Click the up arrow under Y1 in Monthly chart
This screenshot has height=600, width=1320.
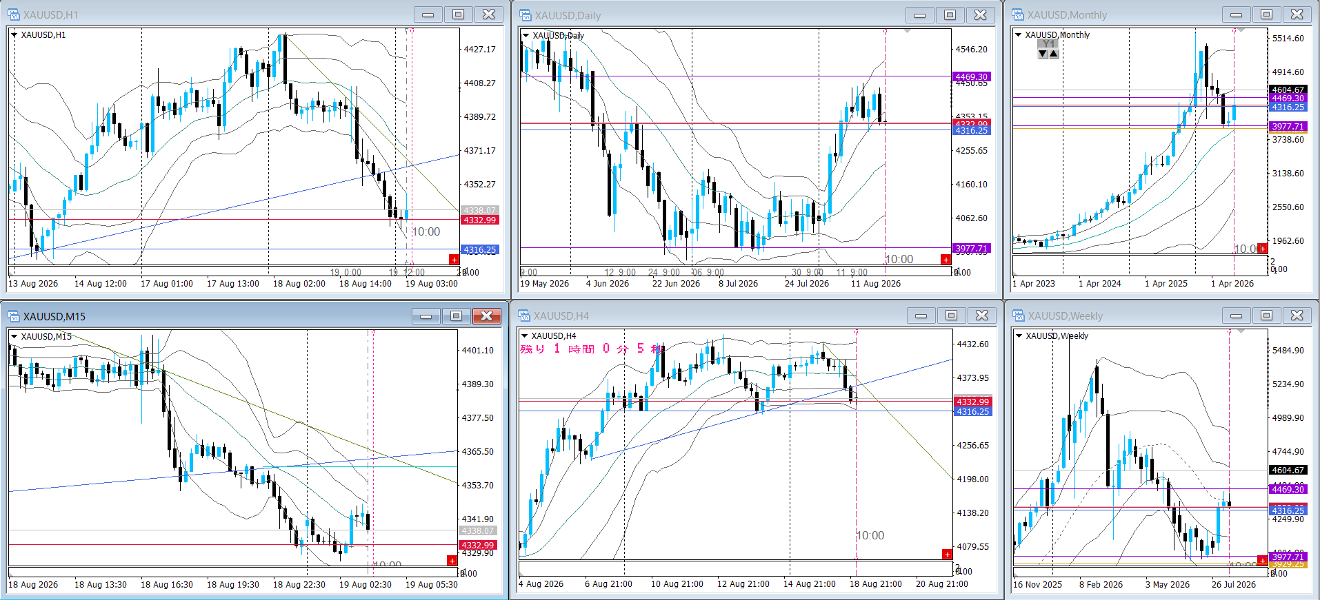pos(1054,54)
